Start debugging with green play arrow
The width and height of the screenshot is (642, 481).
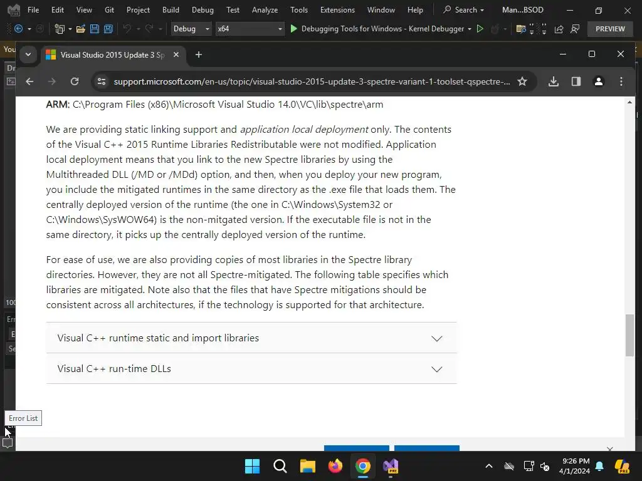tap(293, 29)
